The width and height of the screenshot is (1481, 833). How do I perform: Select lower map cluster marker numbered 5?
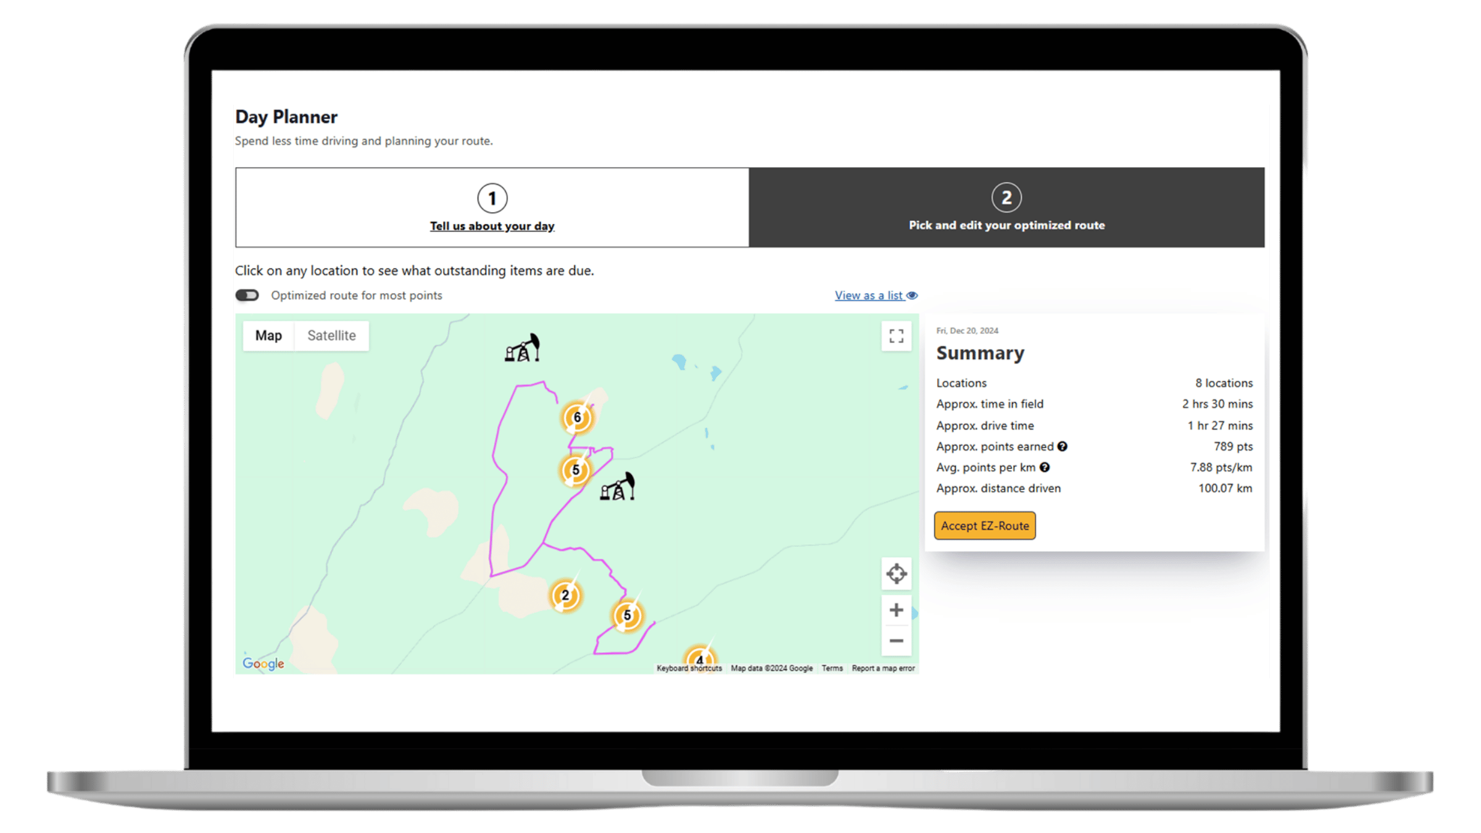click(627, 615)
